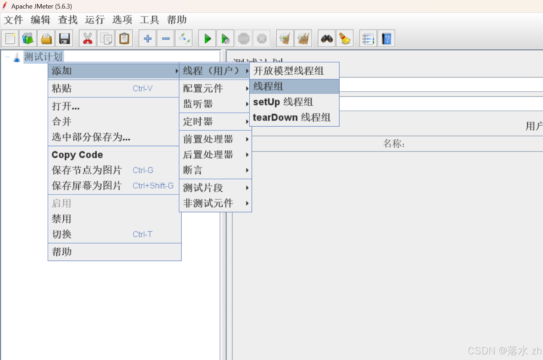
Task: Expand the 定时器 submenu
Action: point(215,122)
